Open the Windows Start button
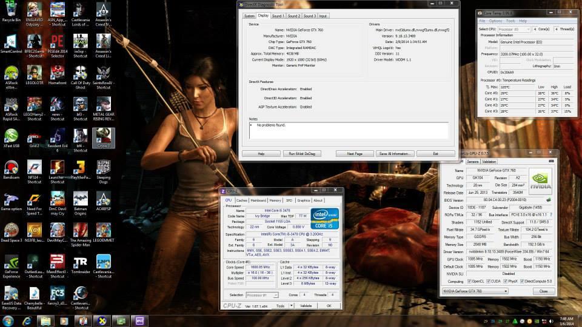Image resolution: width=582 pixels, height=327 pixels. [8, 321]
